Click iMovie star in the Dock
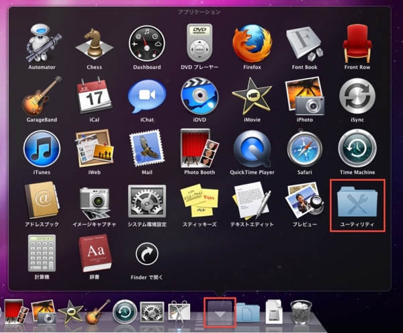The width and height of the screenshot is (403, 333). [x=71, y=312]
